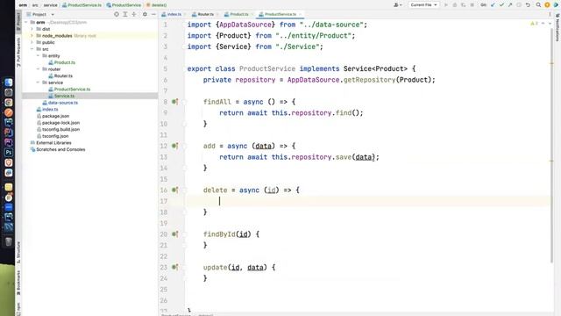Open Product.ts in project tree
Viewport: 561px width, 316px height.
pos(64,62)
